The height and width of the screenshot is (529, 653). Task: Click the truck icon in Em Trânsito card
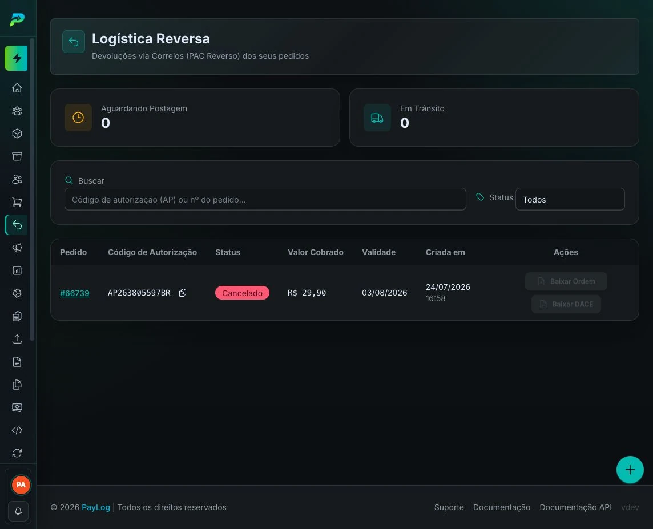[377, 118]
